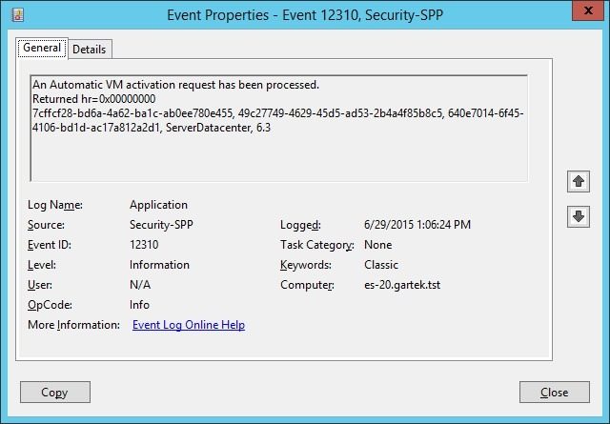Switch to the Details tab
The image size is (610, 424).
pos(90,50)
